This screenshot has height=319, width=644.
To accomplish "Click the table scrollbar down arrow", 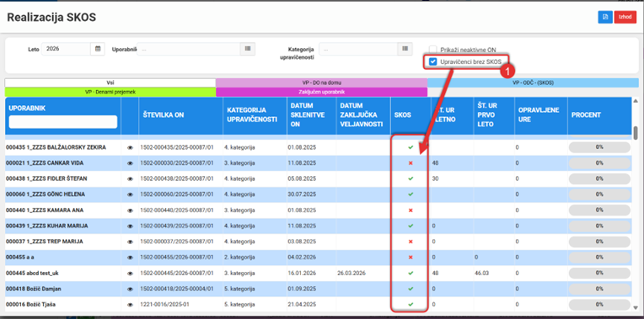I will pos(636,307).
